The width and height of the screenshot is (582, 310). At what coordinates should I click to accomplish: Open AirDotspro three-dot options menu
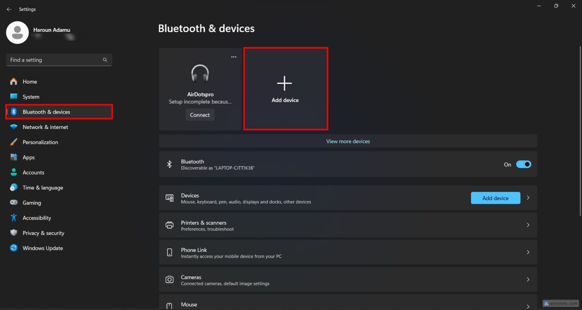(234, 57)
